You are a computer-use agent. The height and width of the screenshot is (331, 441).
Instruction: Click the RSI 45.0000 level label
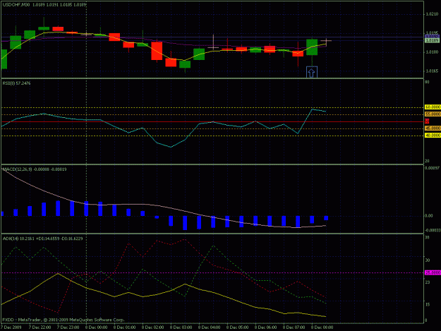point(433,128)
